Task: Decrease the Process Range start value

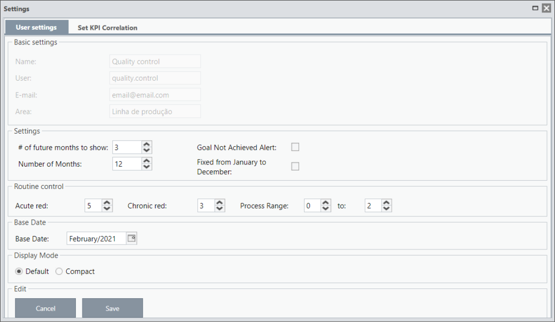Action: [326, 208]
